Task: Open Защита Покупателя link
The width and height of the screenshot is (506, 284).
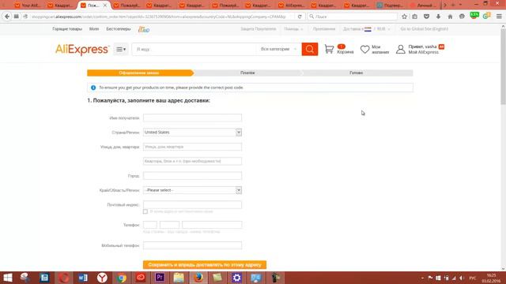Action: 259,29
